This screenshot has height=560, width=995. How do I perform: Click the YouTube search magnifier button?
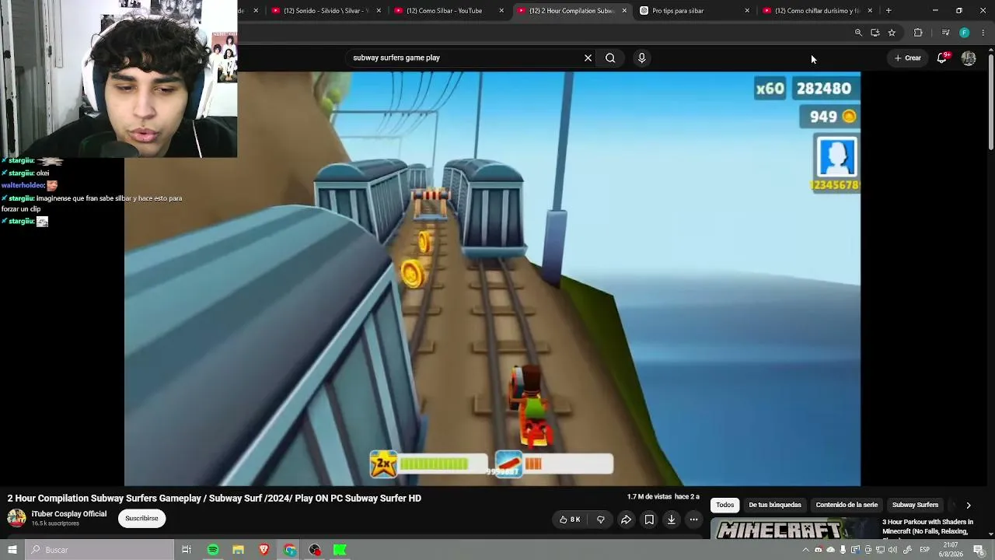click(x=610, y=58)
